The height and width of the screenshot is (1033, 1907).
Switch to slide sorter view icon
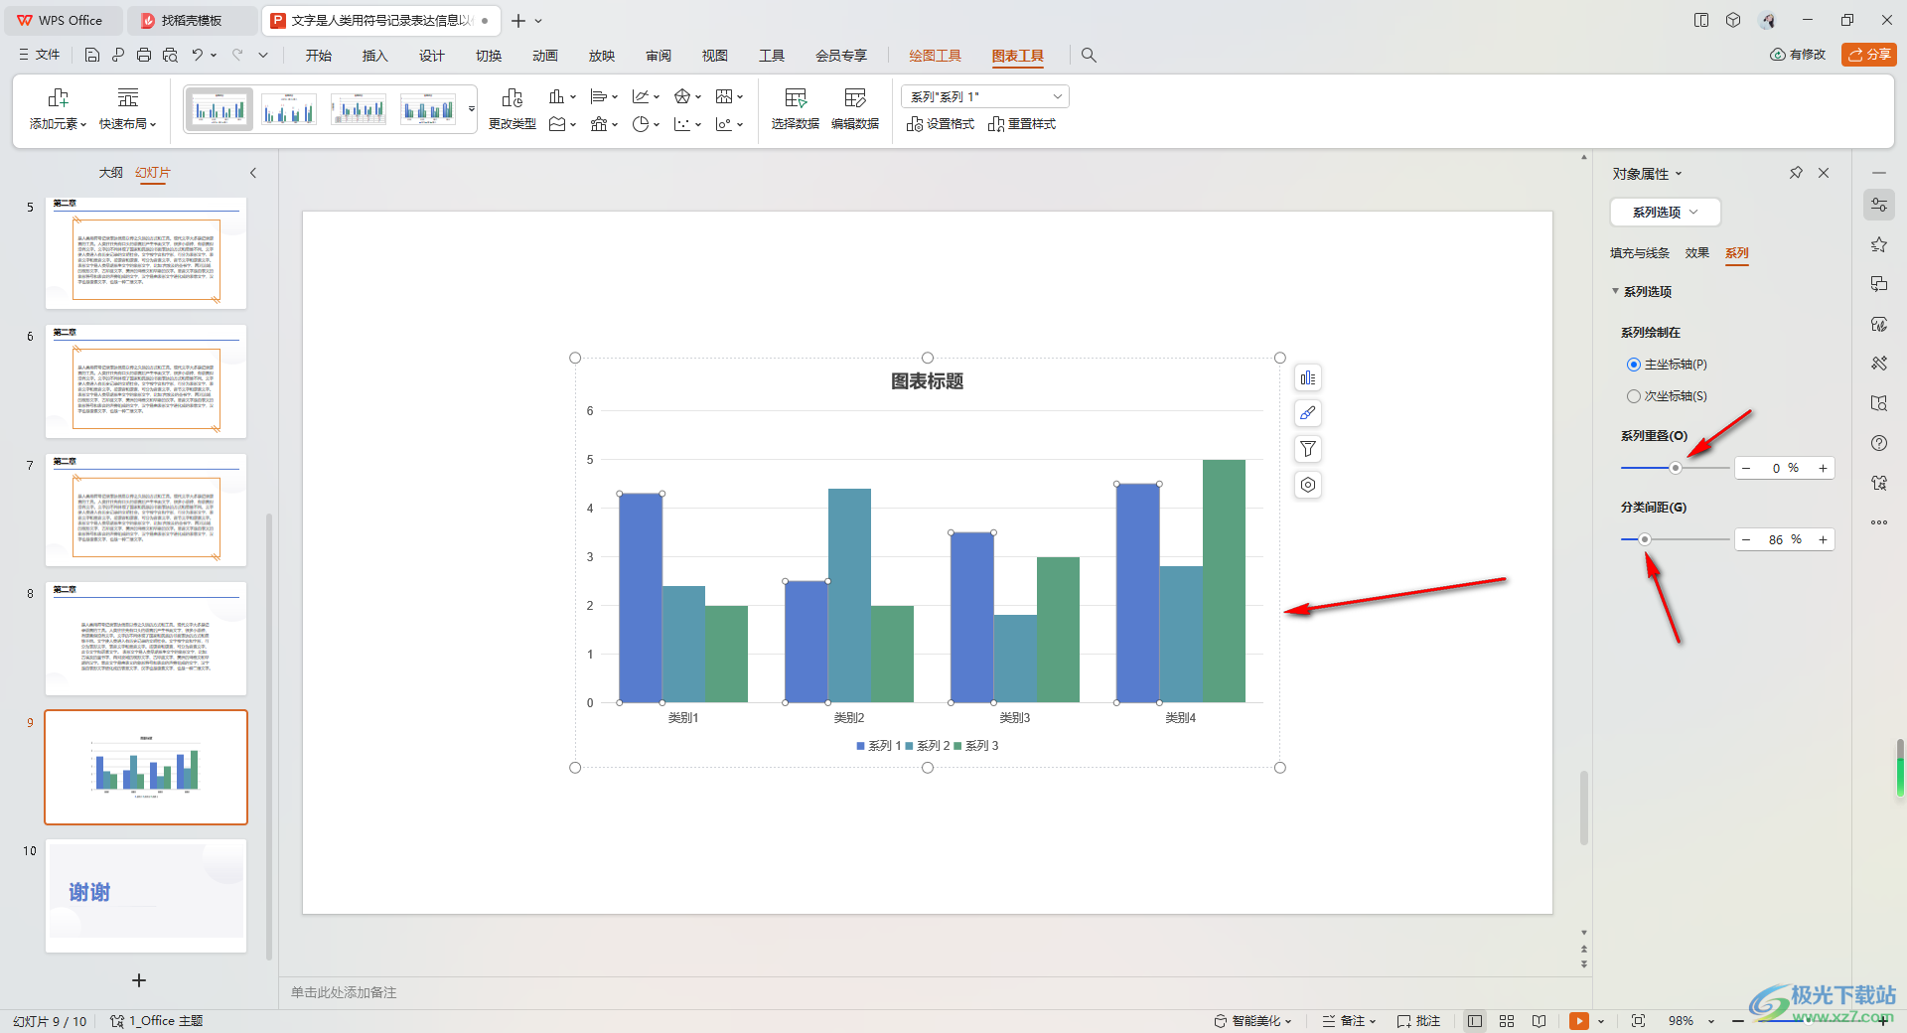[1507, 1021]
